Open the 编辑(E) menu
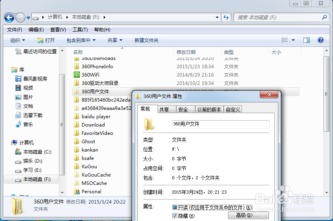333x221 pixels. [36, 30]
